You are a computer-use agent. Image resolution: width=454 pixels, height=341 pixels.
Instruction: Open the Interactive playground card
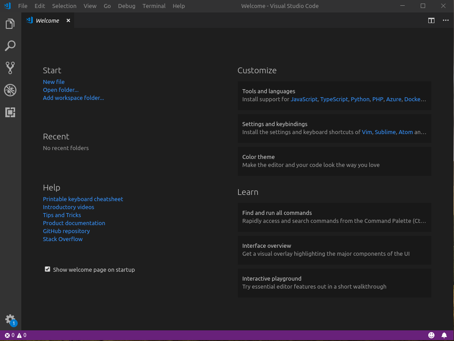[335, 283]
